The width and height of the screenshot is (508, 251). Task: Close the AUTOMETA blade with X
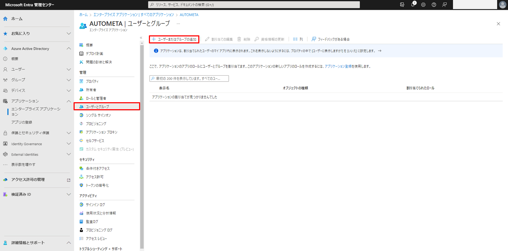(x=499, y=24)
